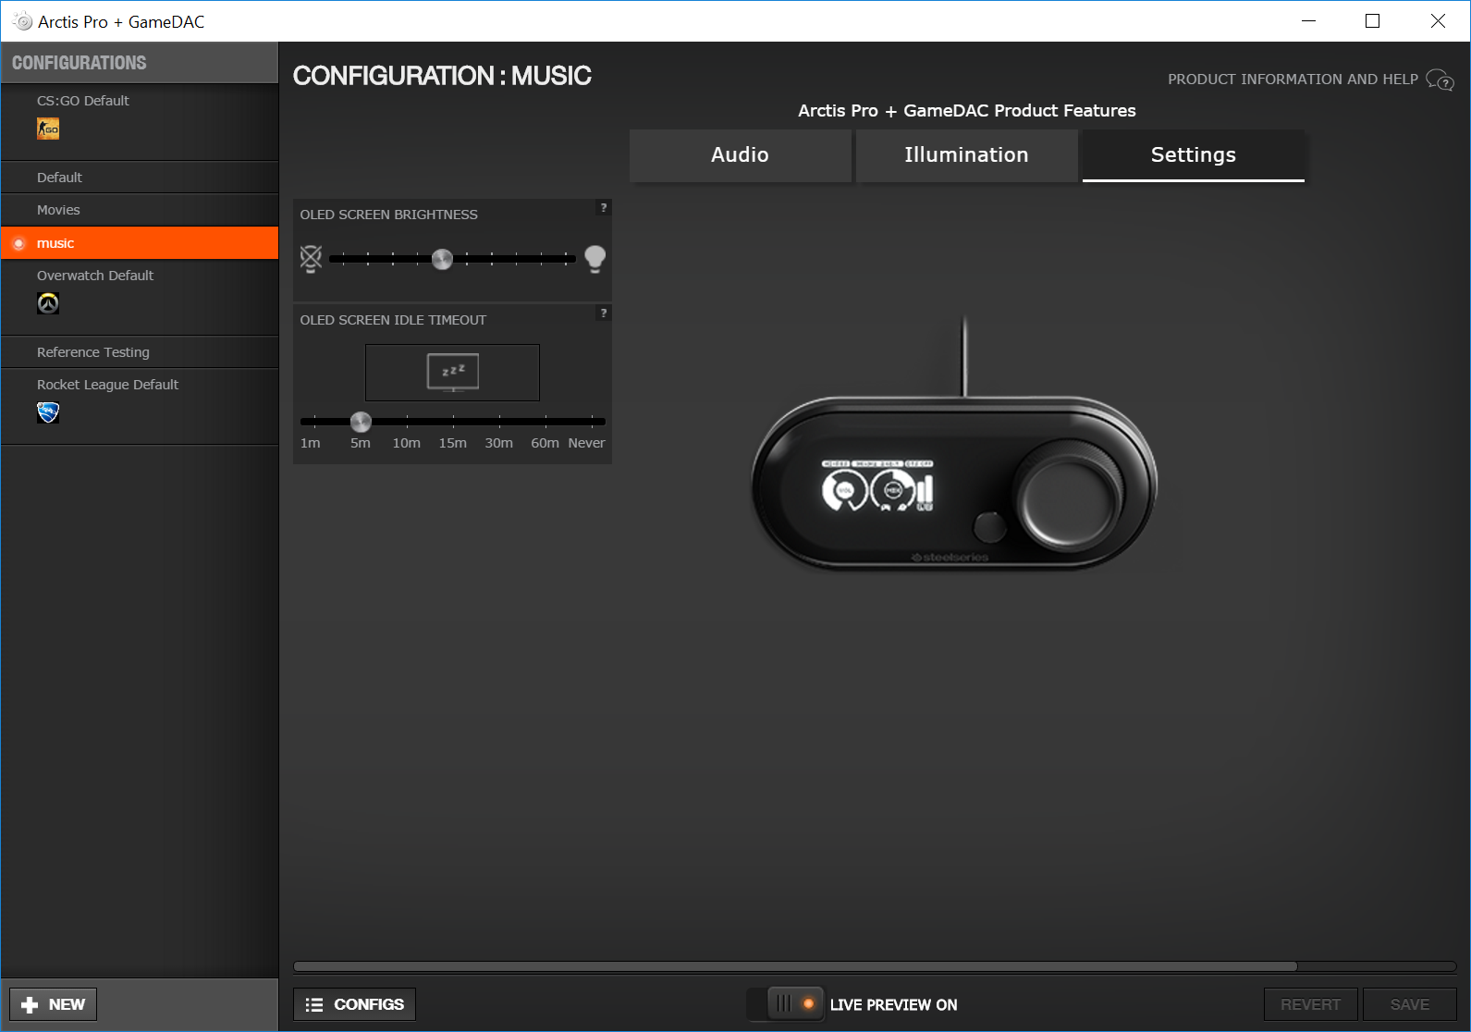
Task: Click the 5m idle timeout label
Action: (x=361, y=443)
